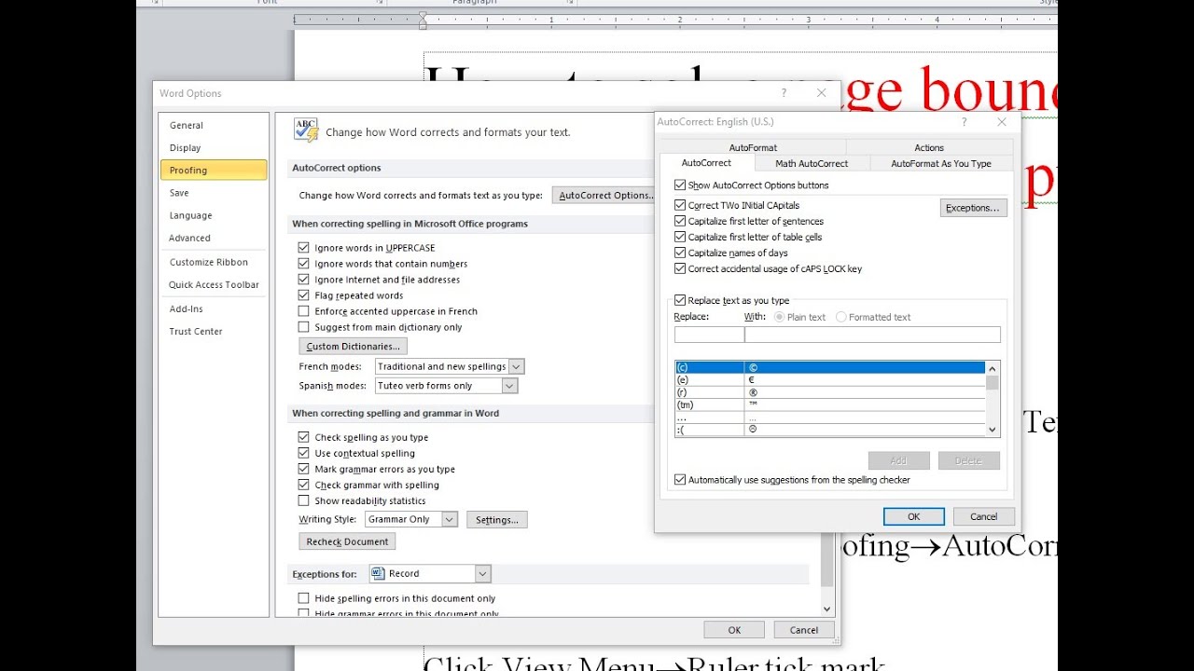Click Cancel in Word Options dialog
The height and width of the screenshot is (671, 1194).
pos(804,630)
